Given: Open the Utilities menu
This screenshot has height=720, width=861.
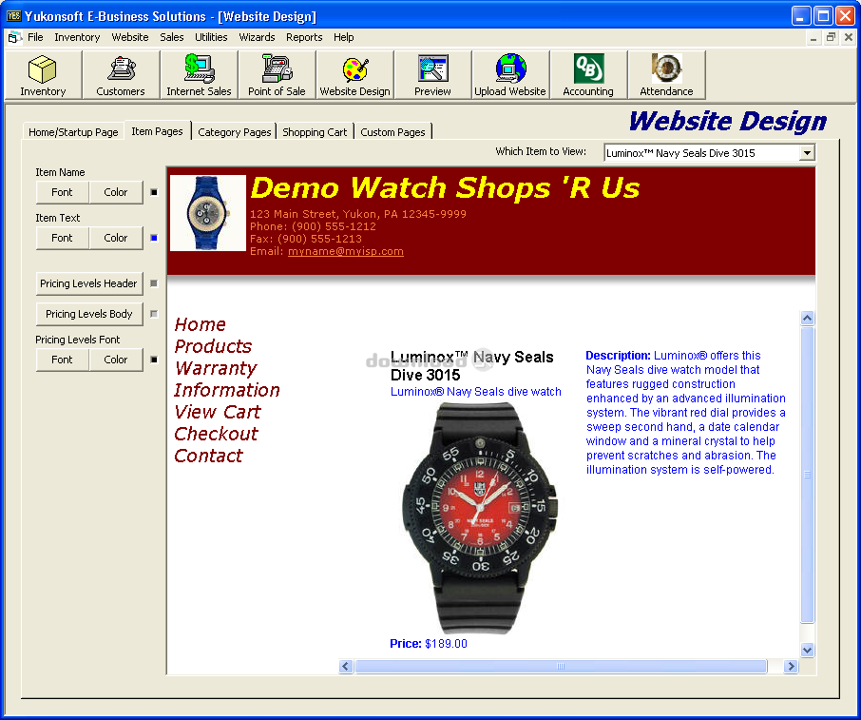Looking at the screenshot, I should pos(211,37).
